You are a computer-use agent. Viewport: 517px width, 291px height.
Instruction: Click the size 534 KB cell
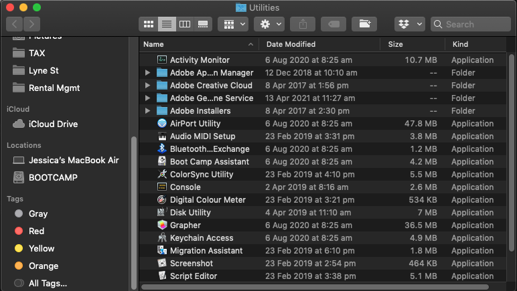coord(423,200)
